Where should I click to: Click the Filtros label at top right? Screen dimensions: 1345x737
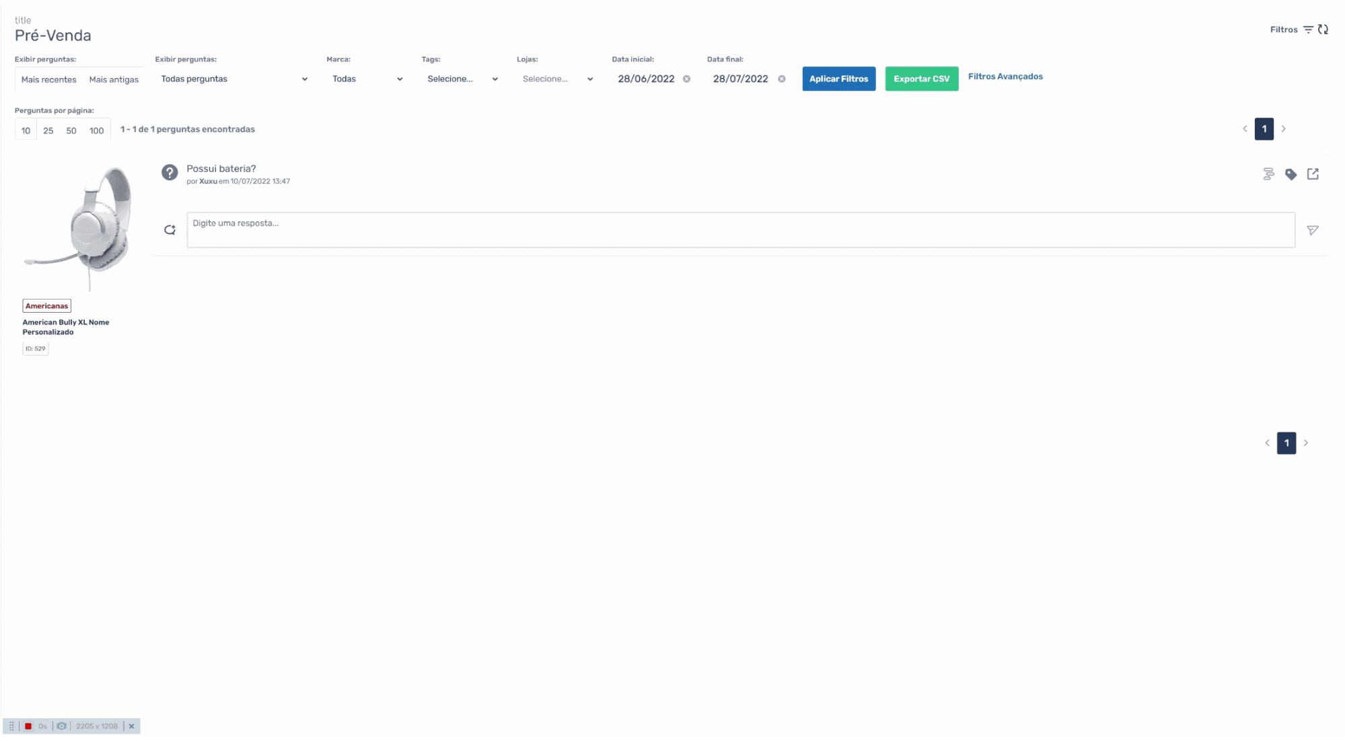pos(1283,30)
